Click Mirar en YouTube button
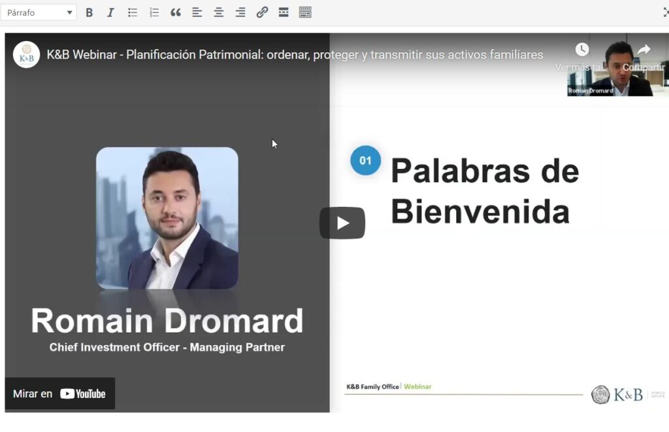The width and height of the screenshot is (669, 432). [60, 393]
